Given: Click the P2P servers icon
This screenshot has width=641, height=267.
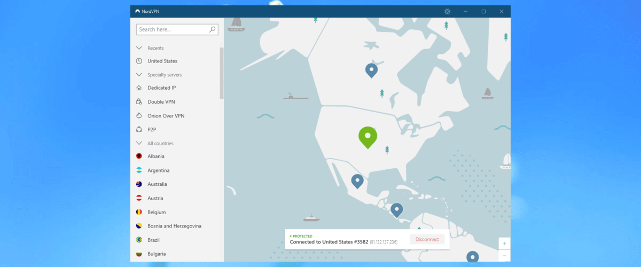Looking at the screenshot, I should click(x=139, y=129).
